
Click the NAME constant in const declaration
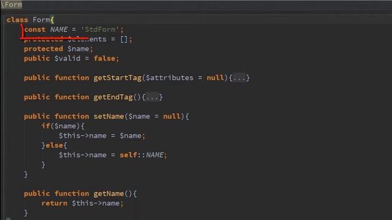pyautogui.click(x=59, y=29)
